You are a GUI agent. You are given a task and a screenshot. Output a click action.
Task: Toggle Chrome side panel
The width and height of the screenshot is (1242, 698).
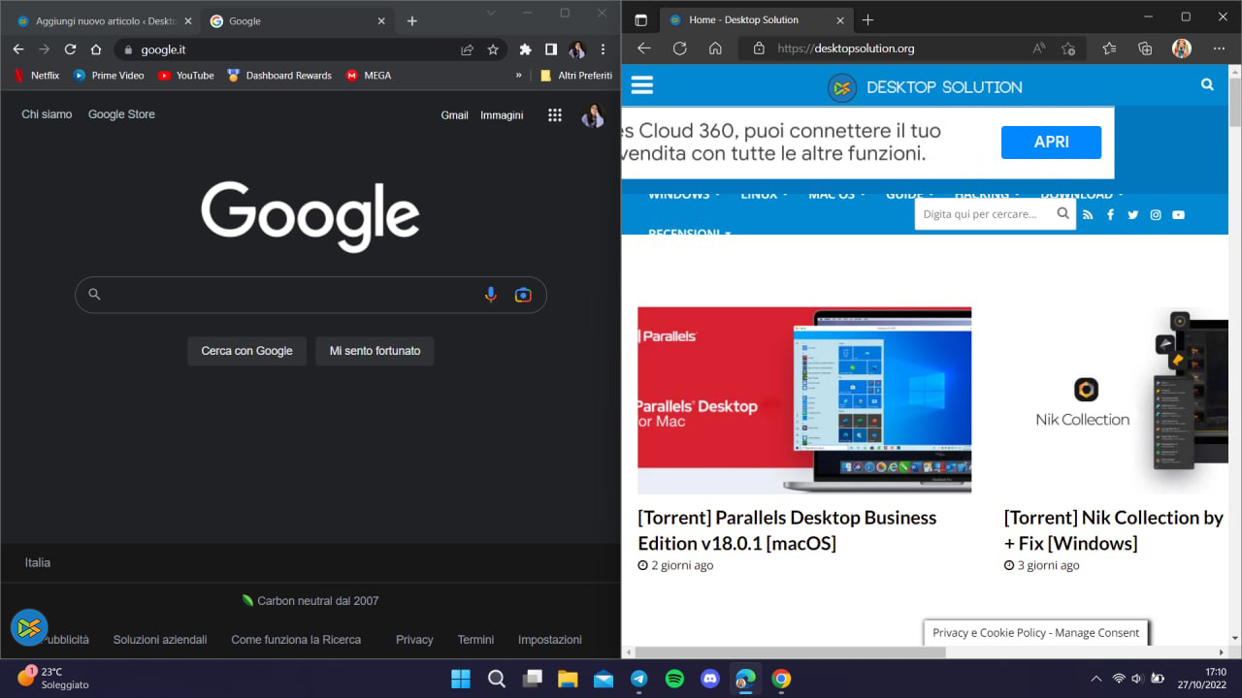point(551,49)
